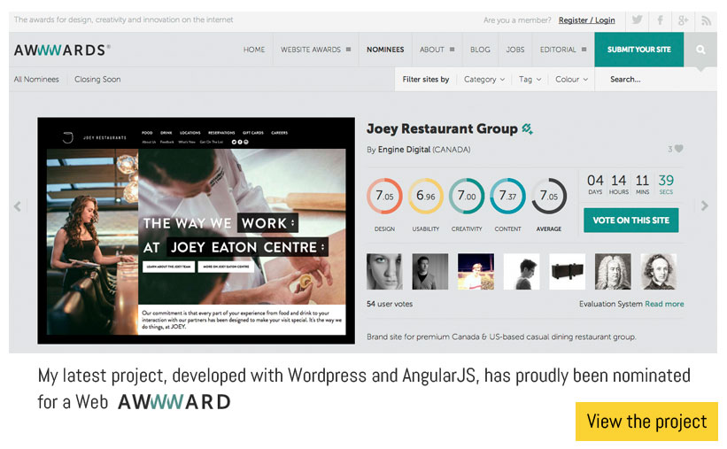727x449 pixels.
Task: Click the second voter avatar, man in grey
Action: click(x=429, y=271)
